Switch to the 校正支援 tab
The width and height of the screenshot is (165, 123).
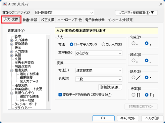tap(48, 20)
